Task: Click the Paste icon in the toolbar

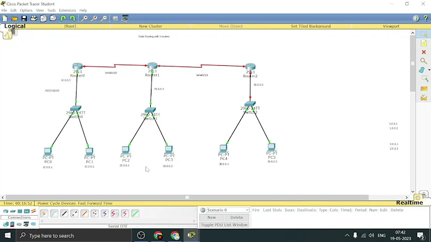Action: [x=53, y=19]
